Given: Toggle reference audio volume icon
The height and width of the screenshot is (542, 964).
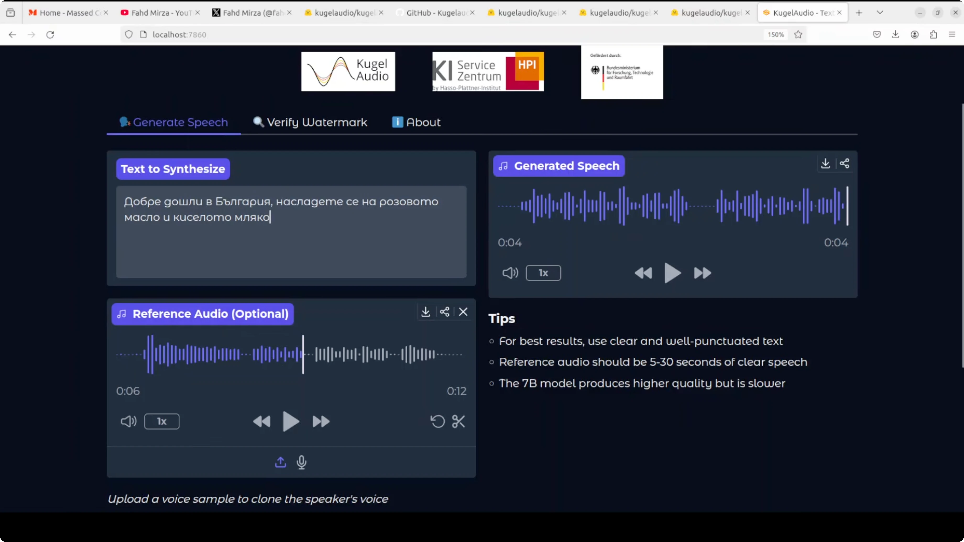Looking at the screenshot, I should [x=128, y=422].
